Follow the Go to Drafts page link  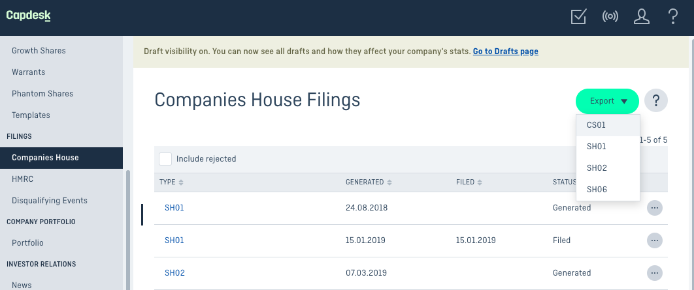click(505, 51)
